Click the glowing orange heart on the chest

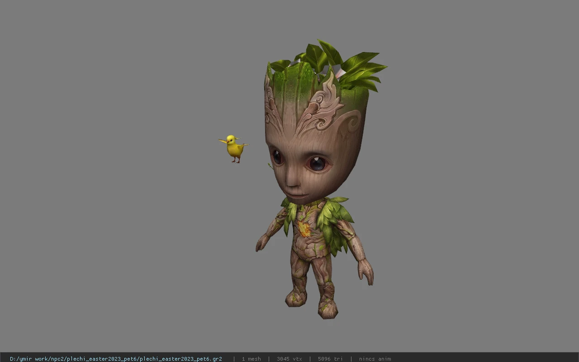click(304, 229)
